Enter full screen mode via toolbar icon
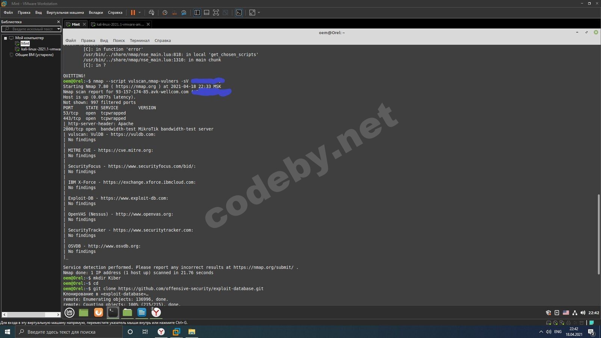 point(216,12)
